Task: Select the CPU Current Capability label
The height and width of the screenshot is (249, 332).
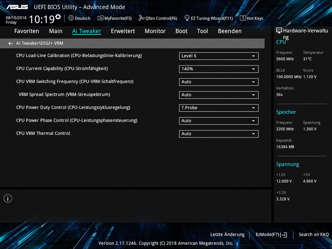Action: click(62, 69)
